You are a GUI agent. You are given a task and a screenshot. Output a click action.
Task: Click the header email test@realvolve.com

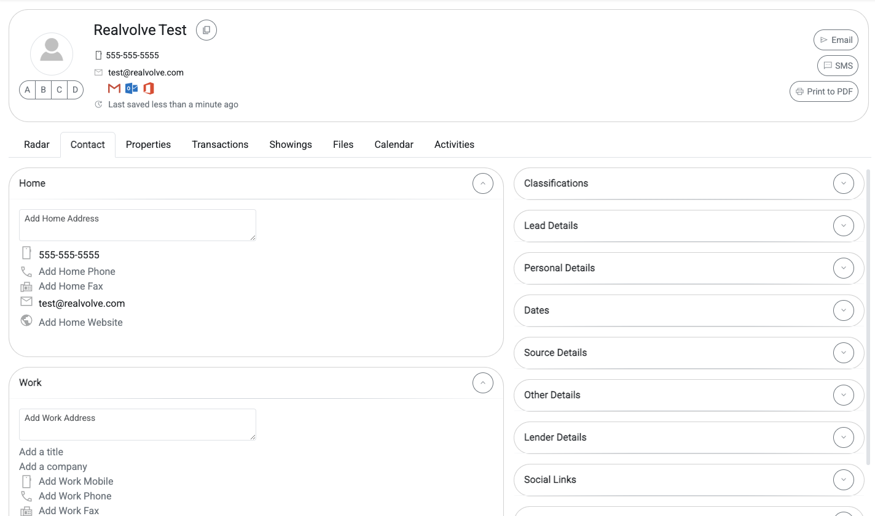pyautogui.click(x=146, y=72)
